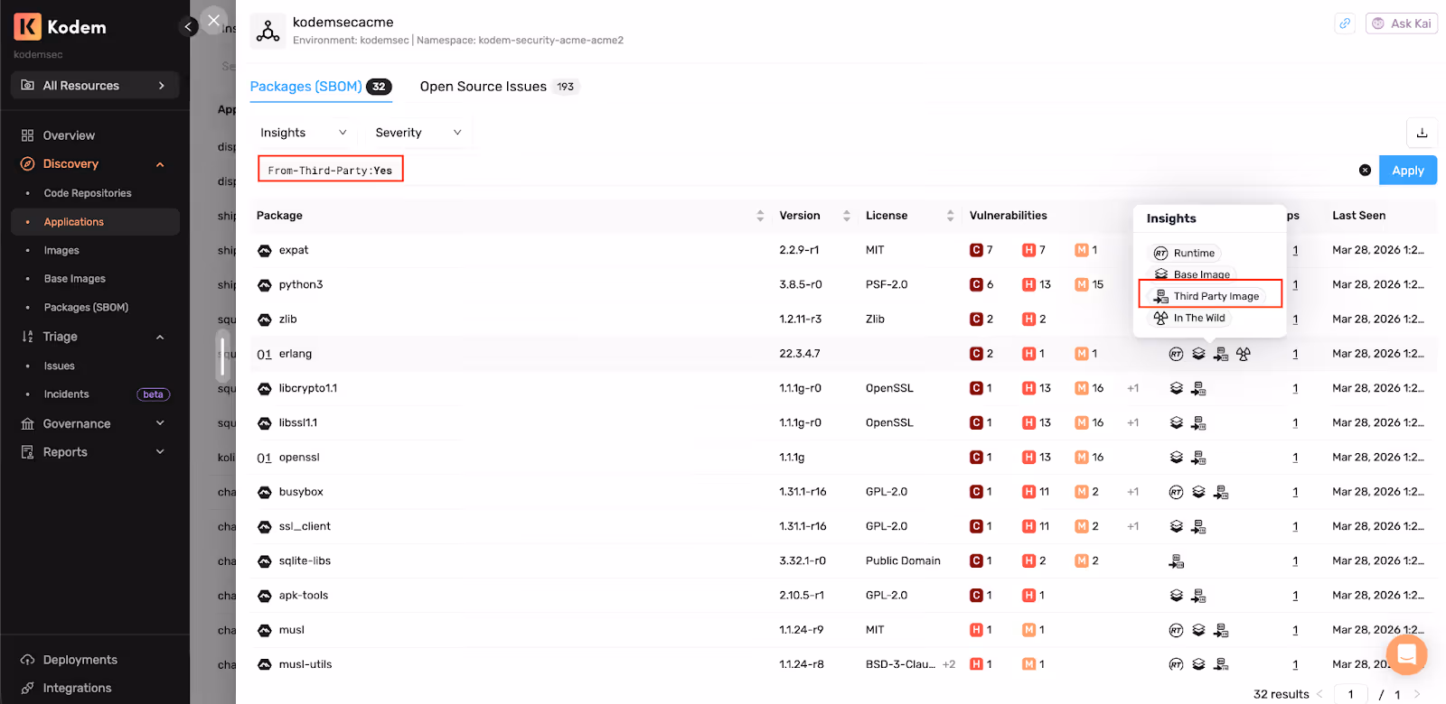This screenshot has width=1446, height=704.
Task: Collapse the sidebar with the left chevron
Action: point(188,26)
